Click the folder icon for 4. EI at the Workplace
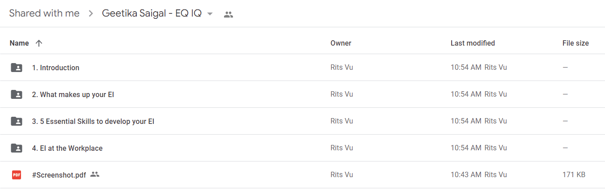 click(17, 148)
